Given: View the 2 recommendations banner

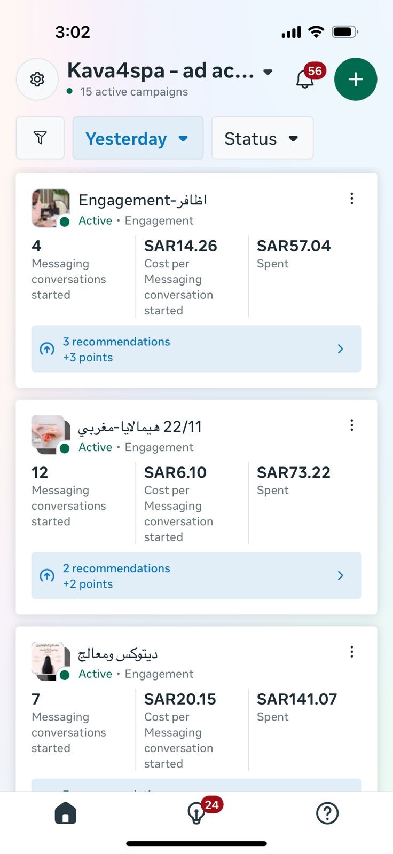Looking at the screenshot, I should coord(196,575).
